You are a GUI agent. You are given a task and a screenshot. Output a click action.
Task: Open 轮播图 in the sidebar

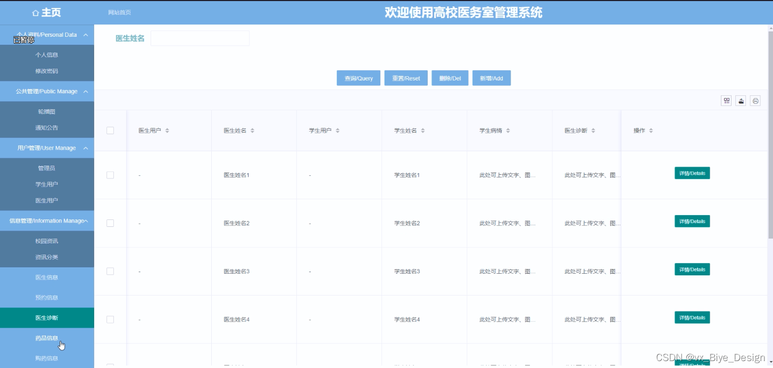point(47,112)
